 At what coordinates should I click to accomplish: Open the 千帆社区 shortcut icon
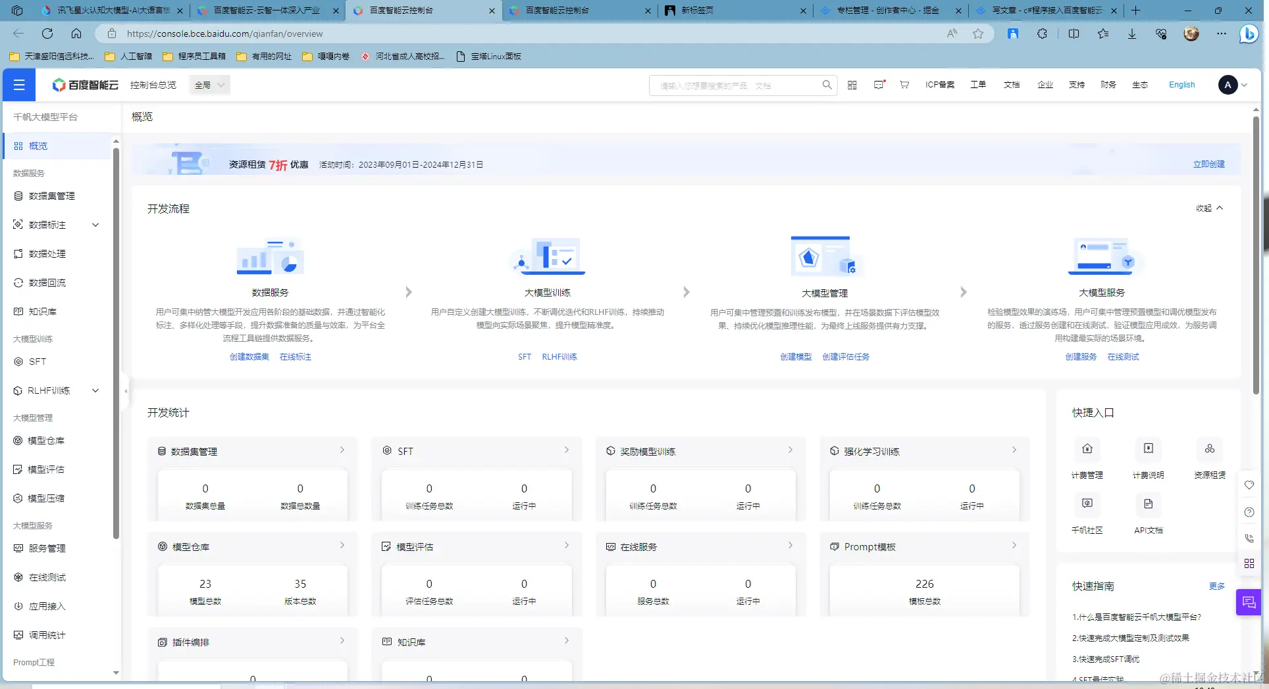[1087, 504]
